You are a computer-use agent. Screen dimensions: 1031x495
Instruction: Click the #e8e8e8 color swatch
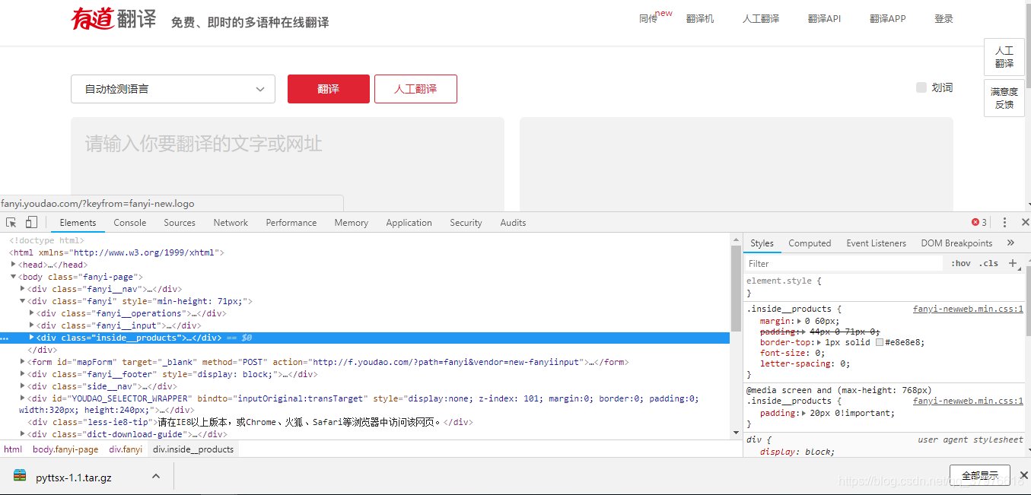point(880,343)
